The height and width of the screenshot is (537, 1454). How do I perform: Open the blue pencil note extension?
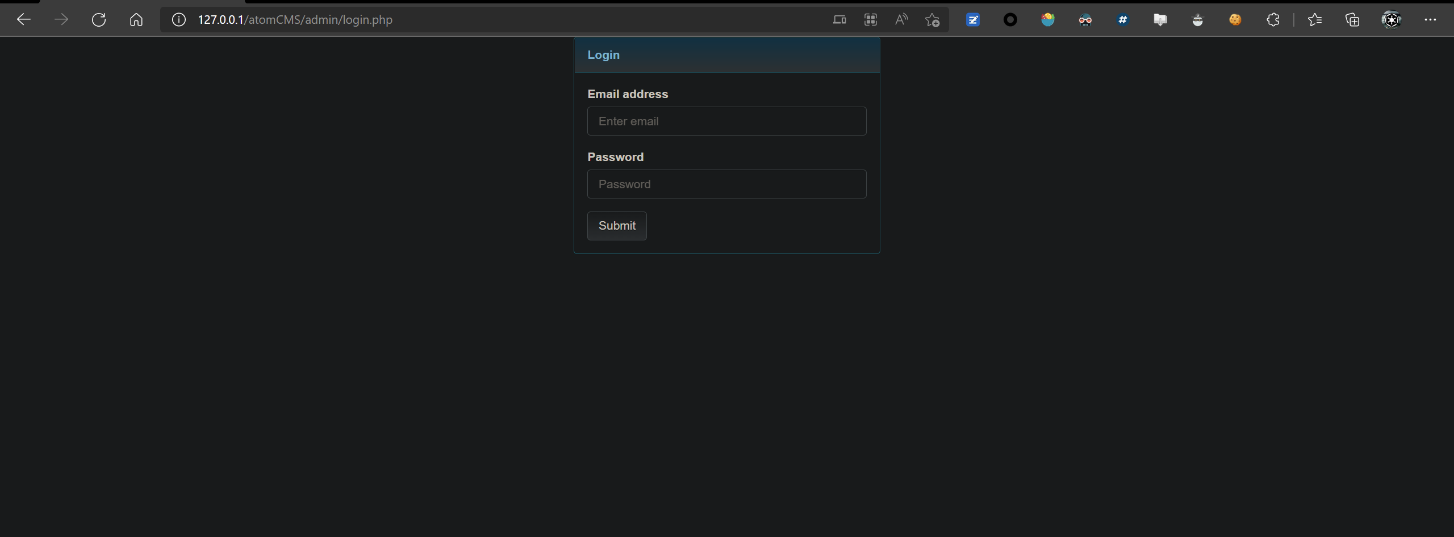pyautogui.click(x=973, y=20)
